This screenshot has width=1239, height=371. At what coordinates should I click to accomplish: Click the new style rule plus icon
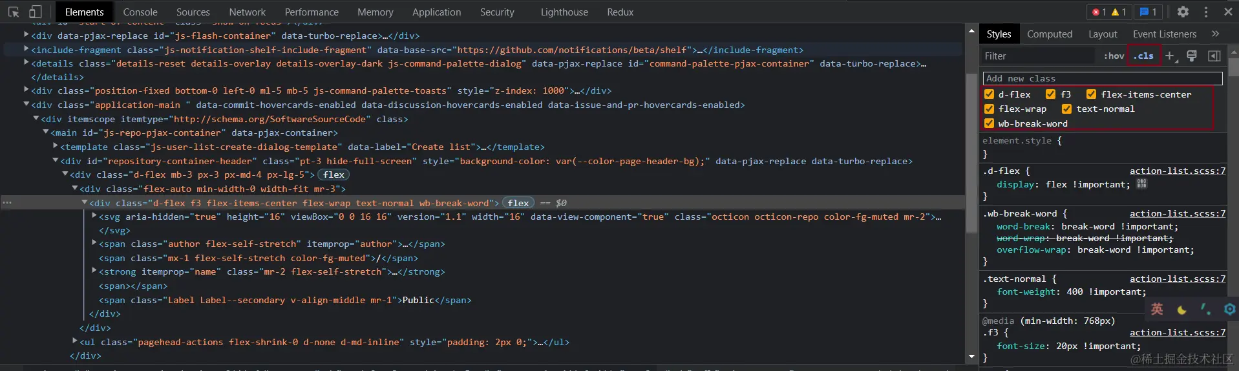[1170, 56]
